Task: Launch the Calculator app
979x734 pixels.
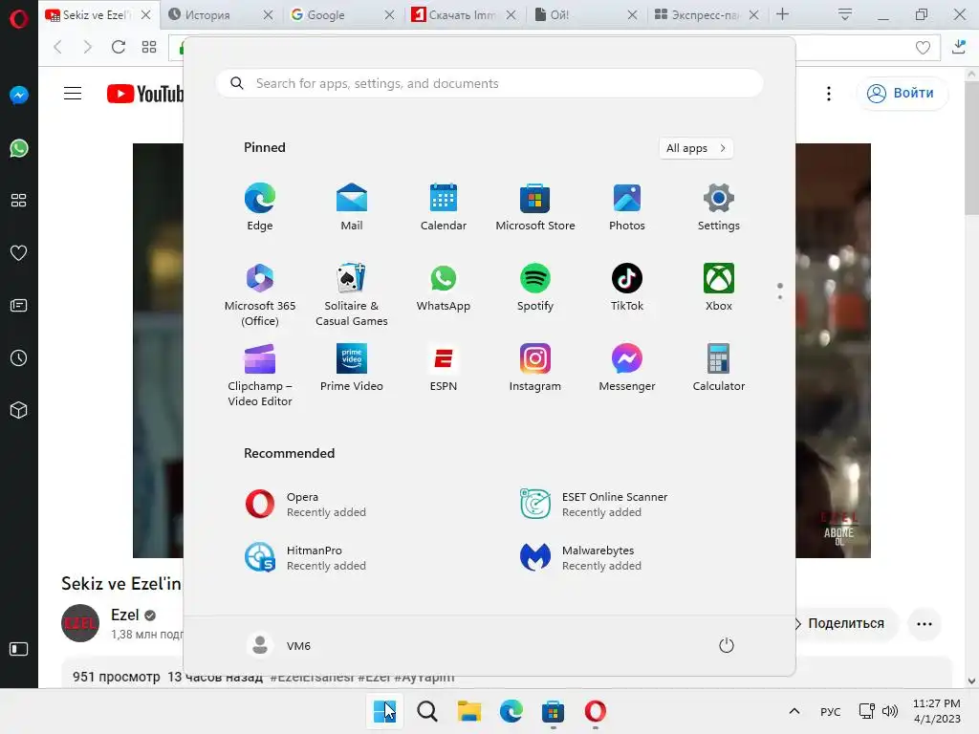Action: coord(719,368)
